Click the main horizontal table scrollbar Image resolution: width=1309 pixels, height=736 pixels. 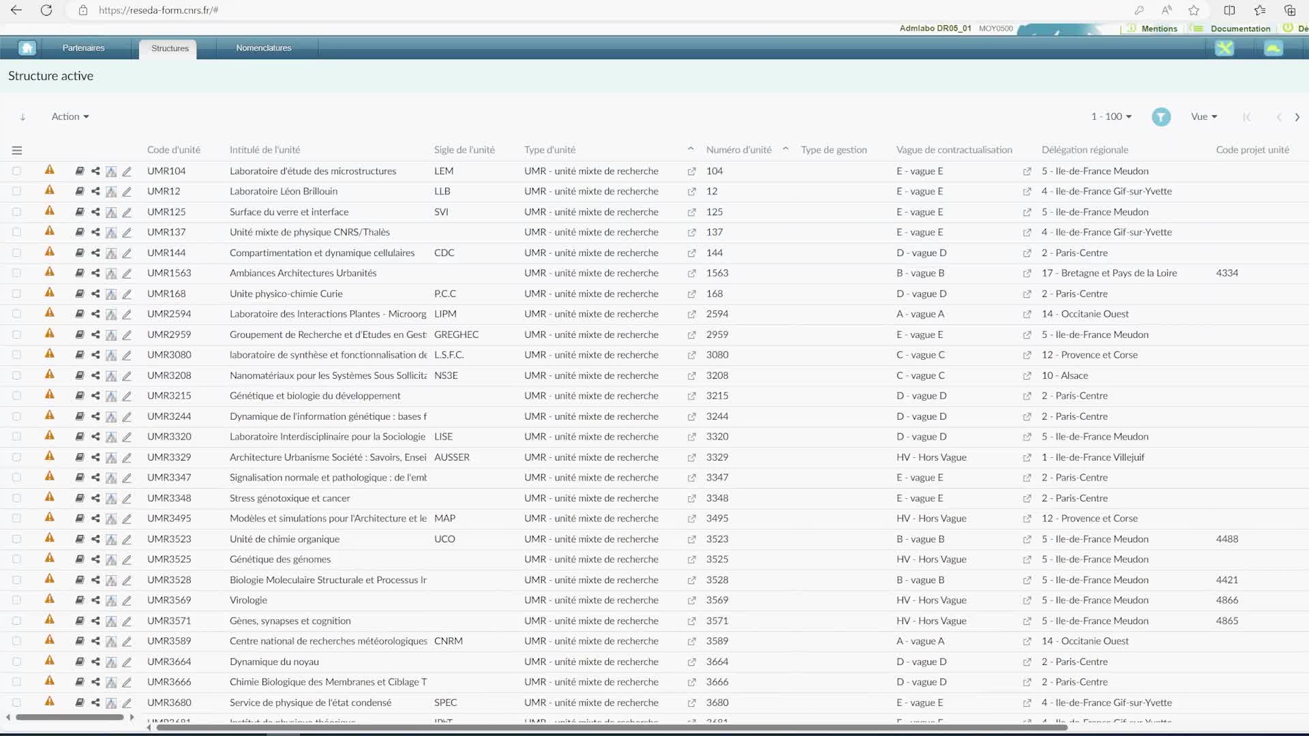[x=612, y=728]
